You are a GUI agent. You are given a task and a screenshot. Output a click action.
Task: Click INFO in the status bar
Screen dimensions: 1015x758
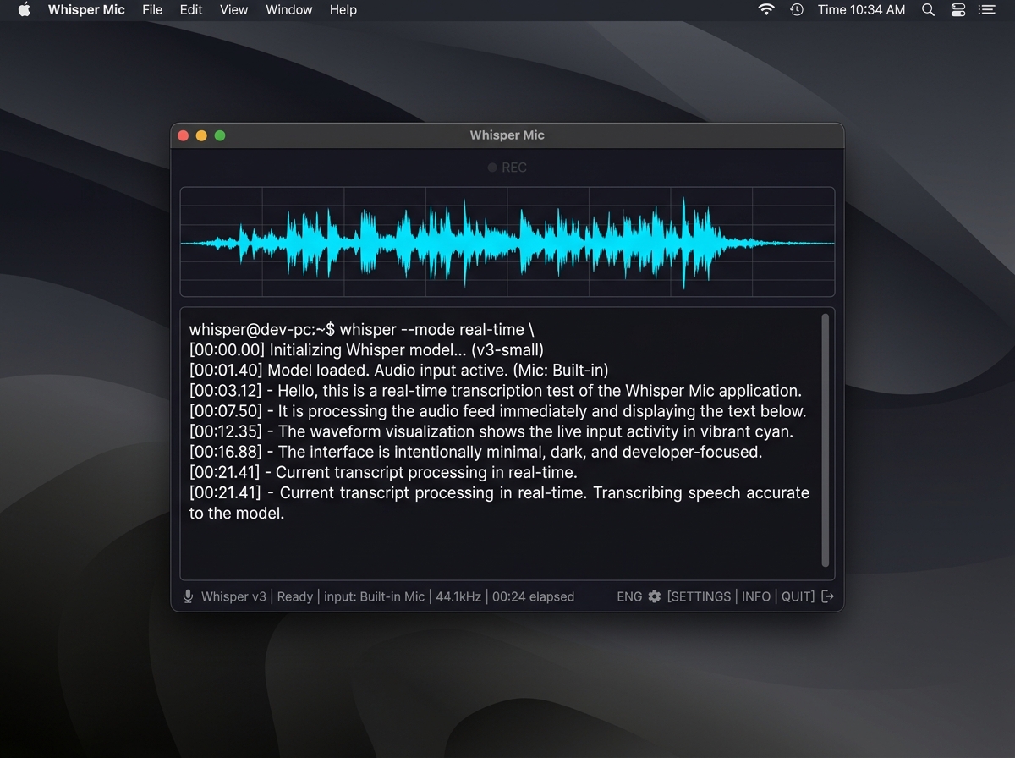point(756,596)
